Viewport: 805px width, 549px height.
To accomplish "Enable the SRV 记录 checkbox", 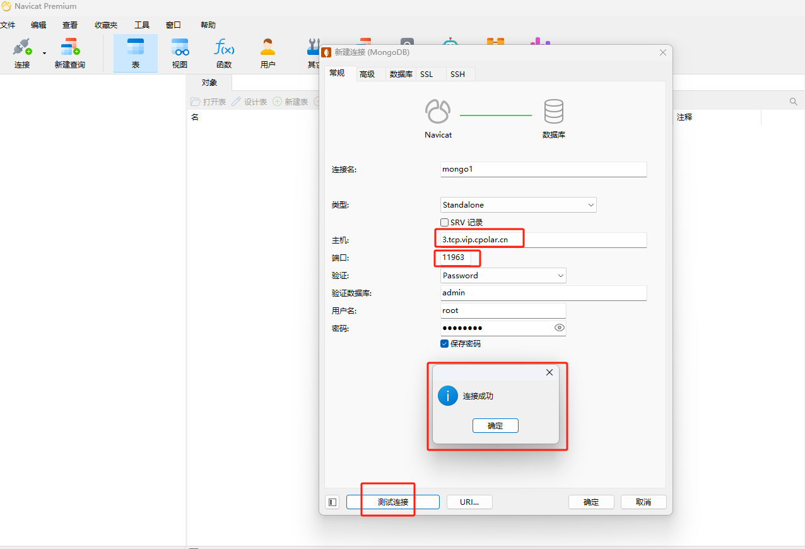I will 445,223.
